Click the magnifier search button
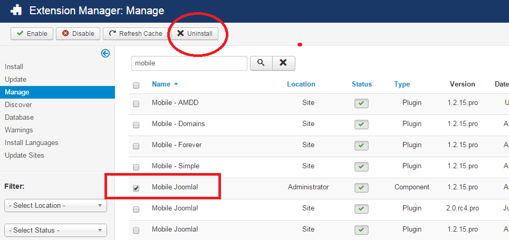The image size is (509, 240). pos(261,63)
